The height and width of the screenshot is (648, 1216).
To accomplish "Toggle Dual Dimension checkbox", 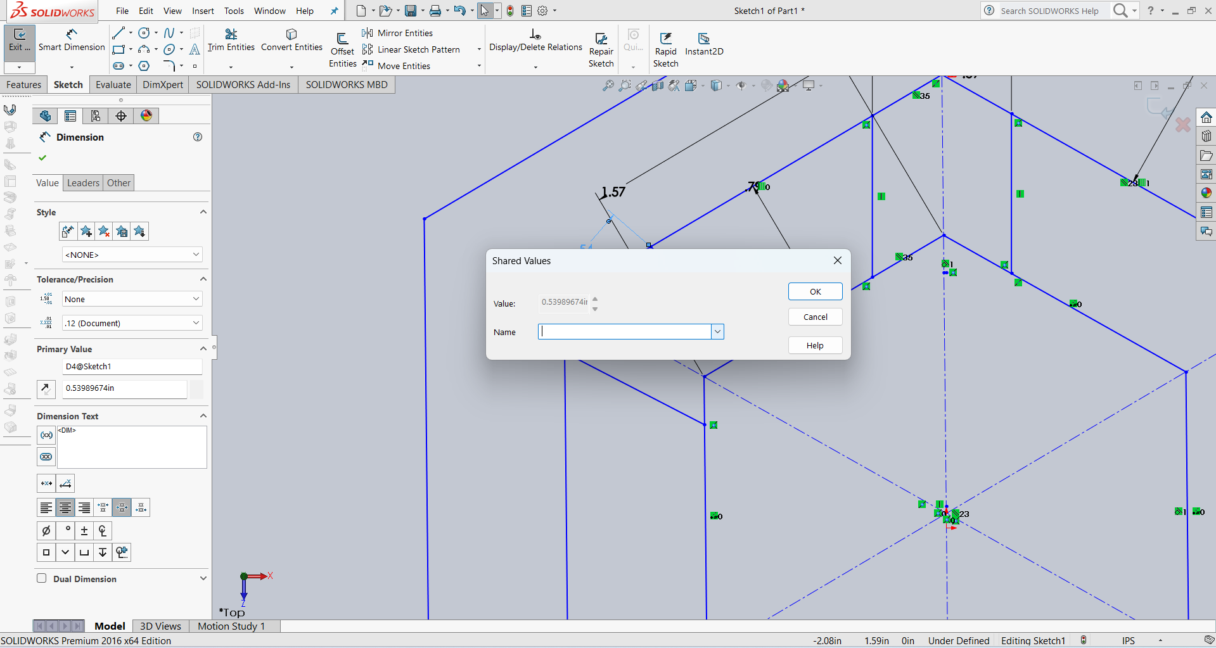I will click(42, 578).
